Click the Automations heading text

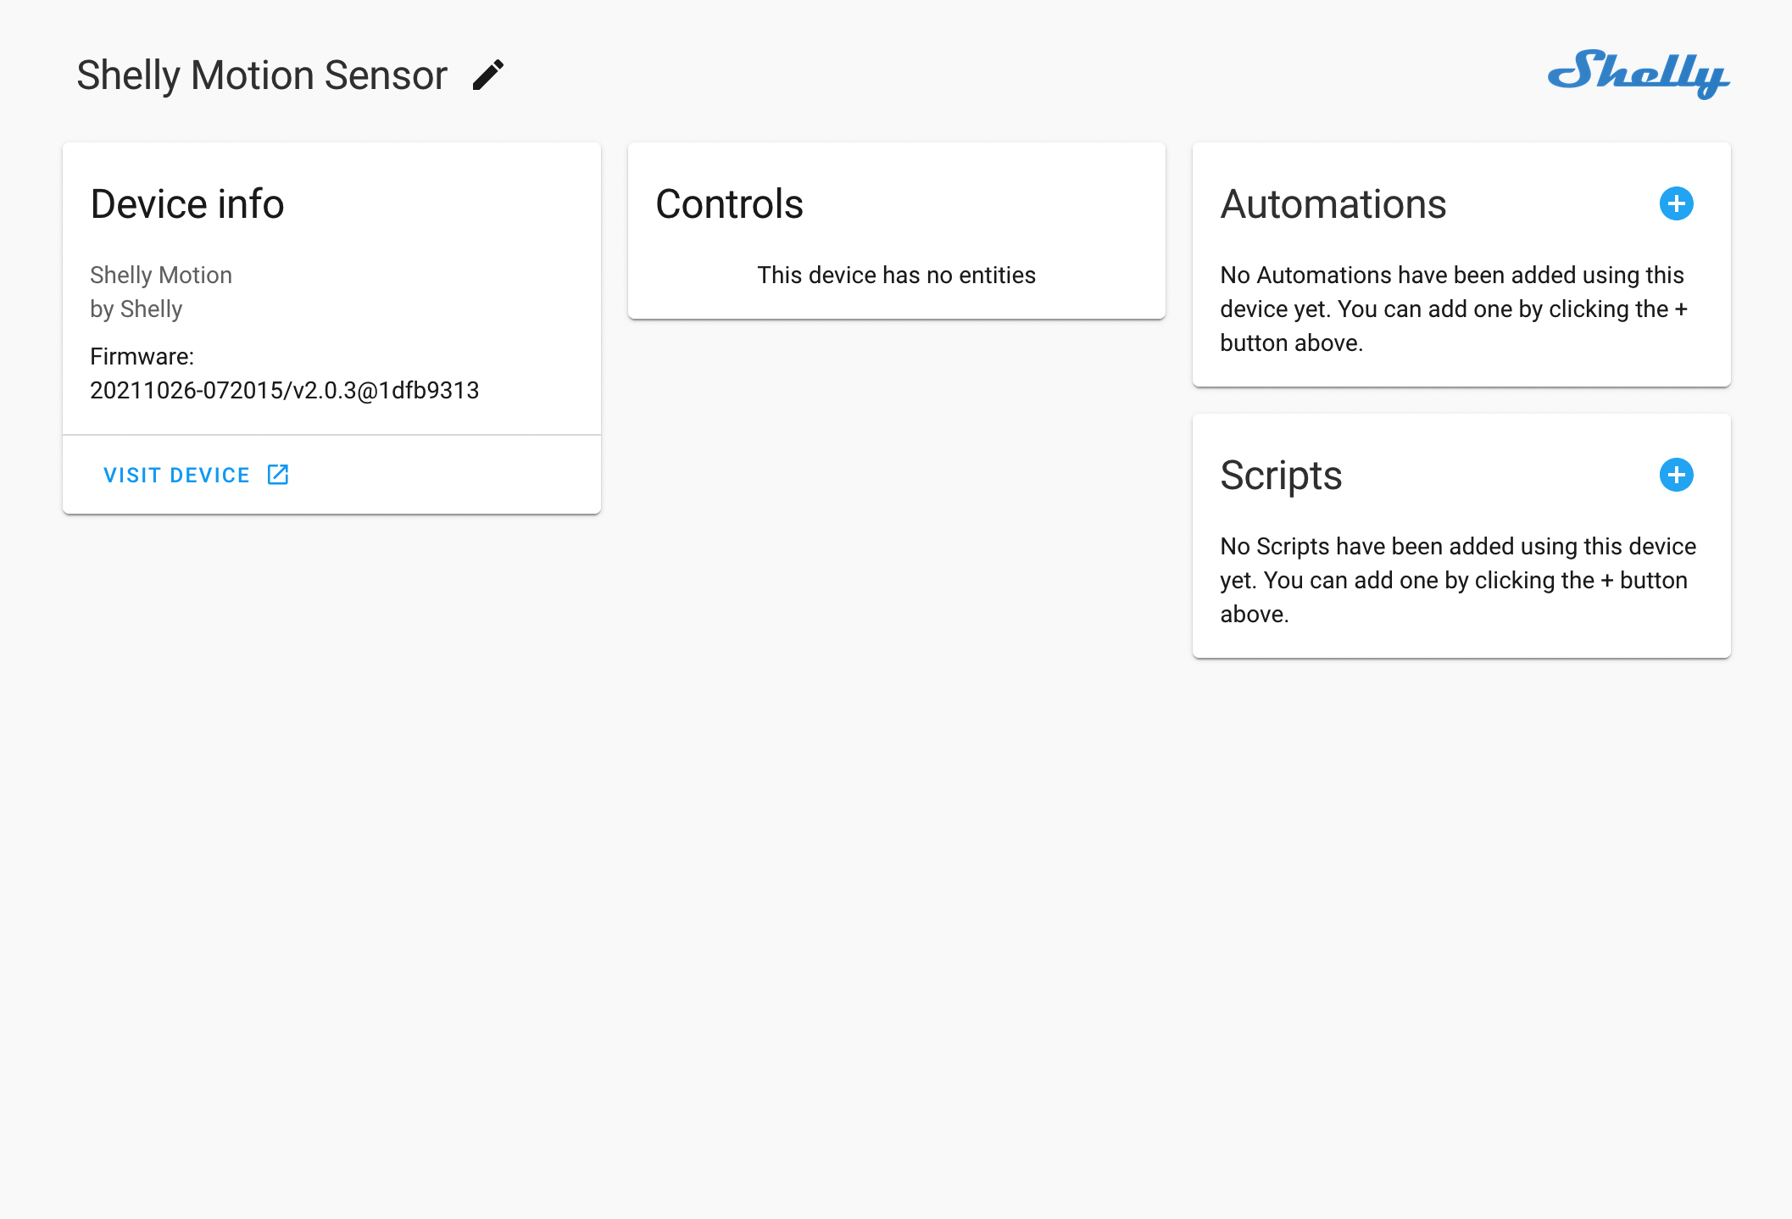click(x=1333, y=203)
